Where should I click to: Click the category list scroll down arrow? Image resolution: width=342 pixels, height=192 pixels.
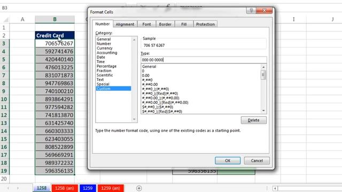(134, 119)
